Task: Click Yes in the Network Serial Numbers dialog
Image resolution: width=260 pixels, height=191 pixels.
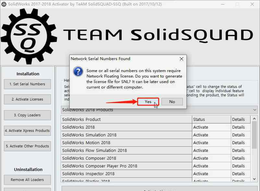Action: coord(148,102)
